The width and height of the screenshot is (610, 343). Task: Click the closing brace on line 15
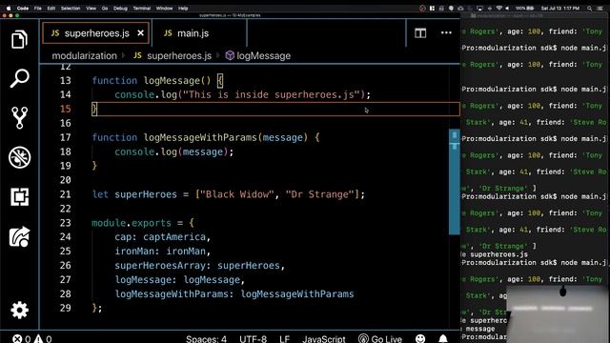[x=94, y=109]
